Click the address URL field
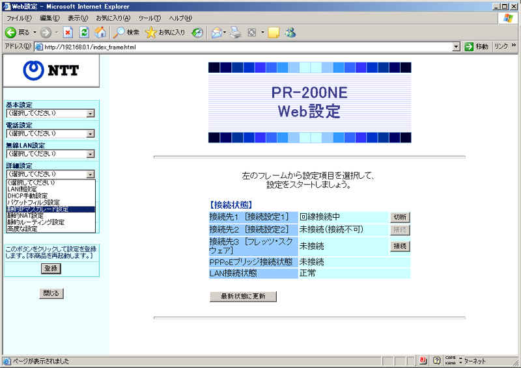Screen dimensions: 521x368 (247, 47)
